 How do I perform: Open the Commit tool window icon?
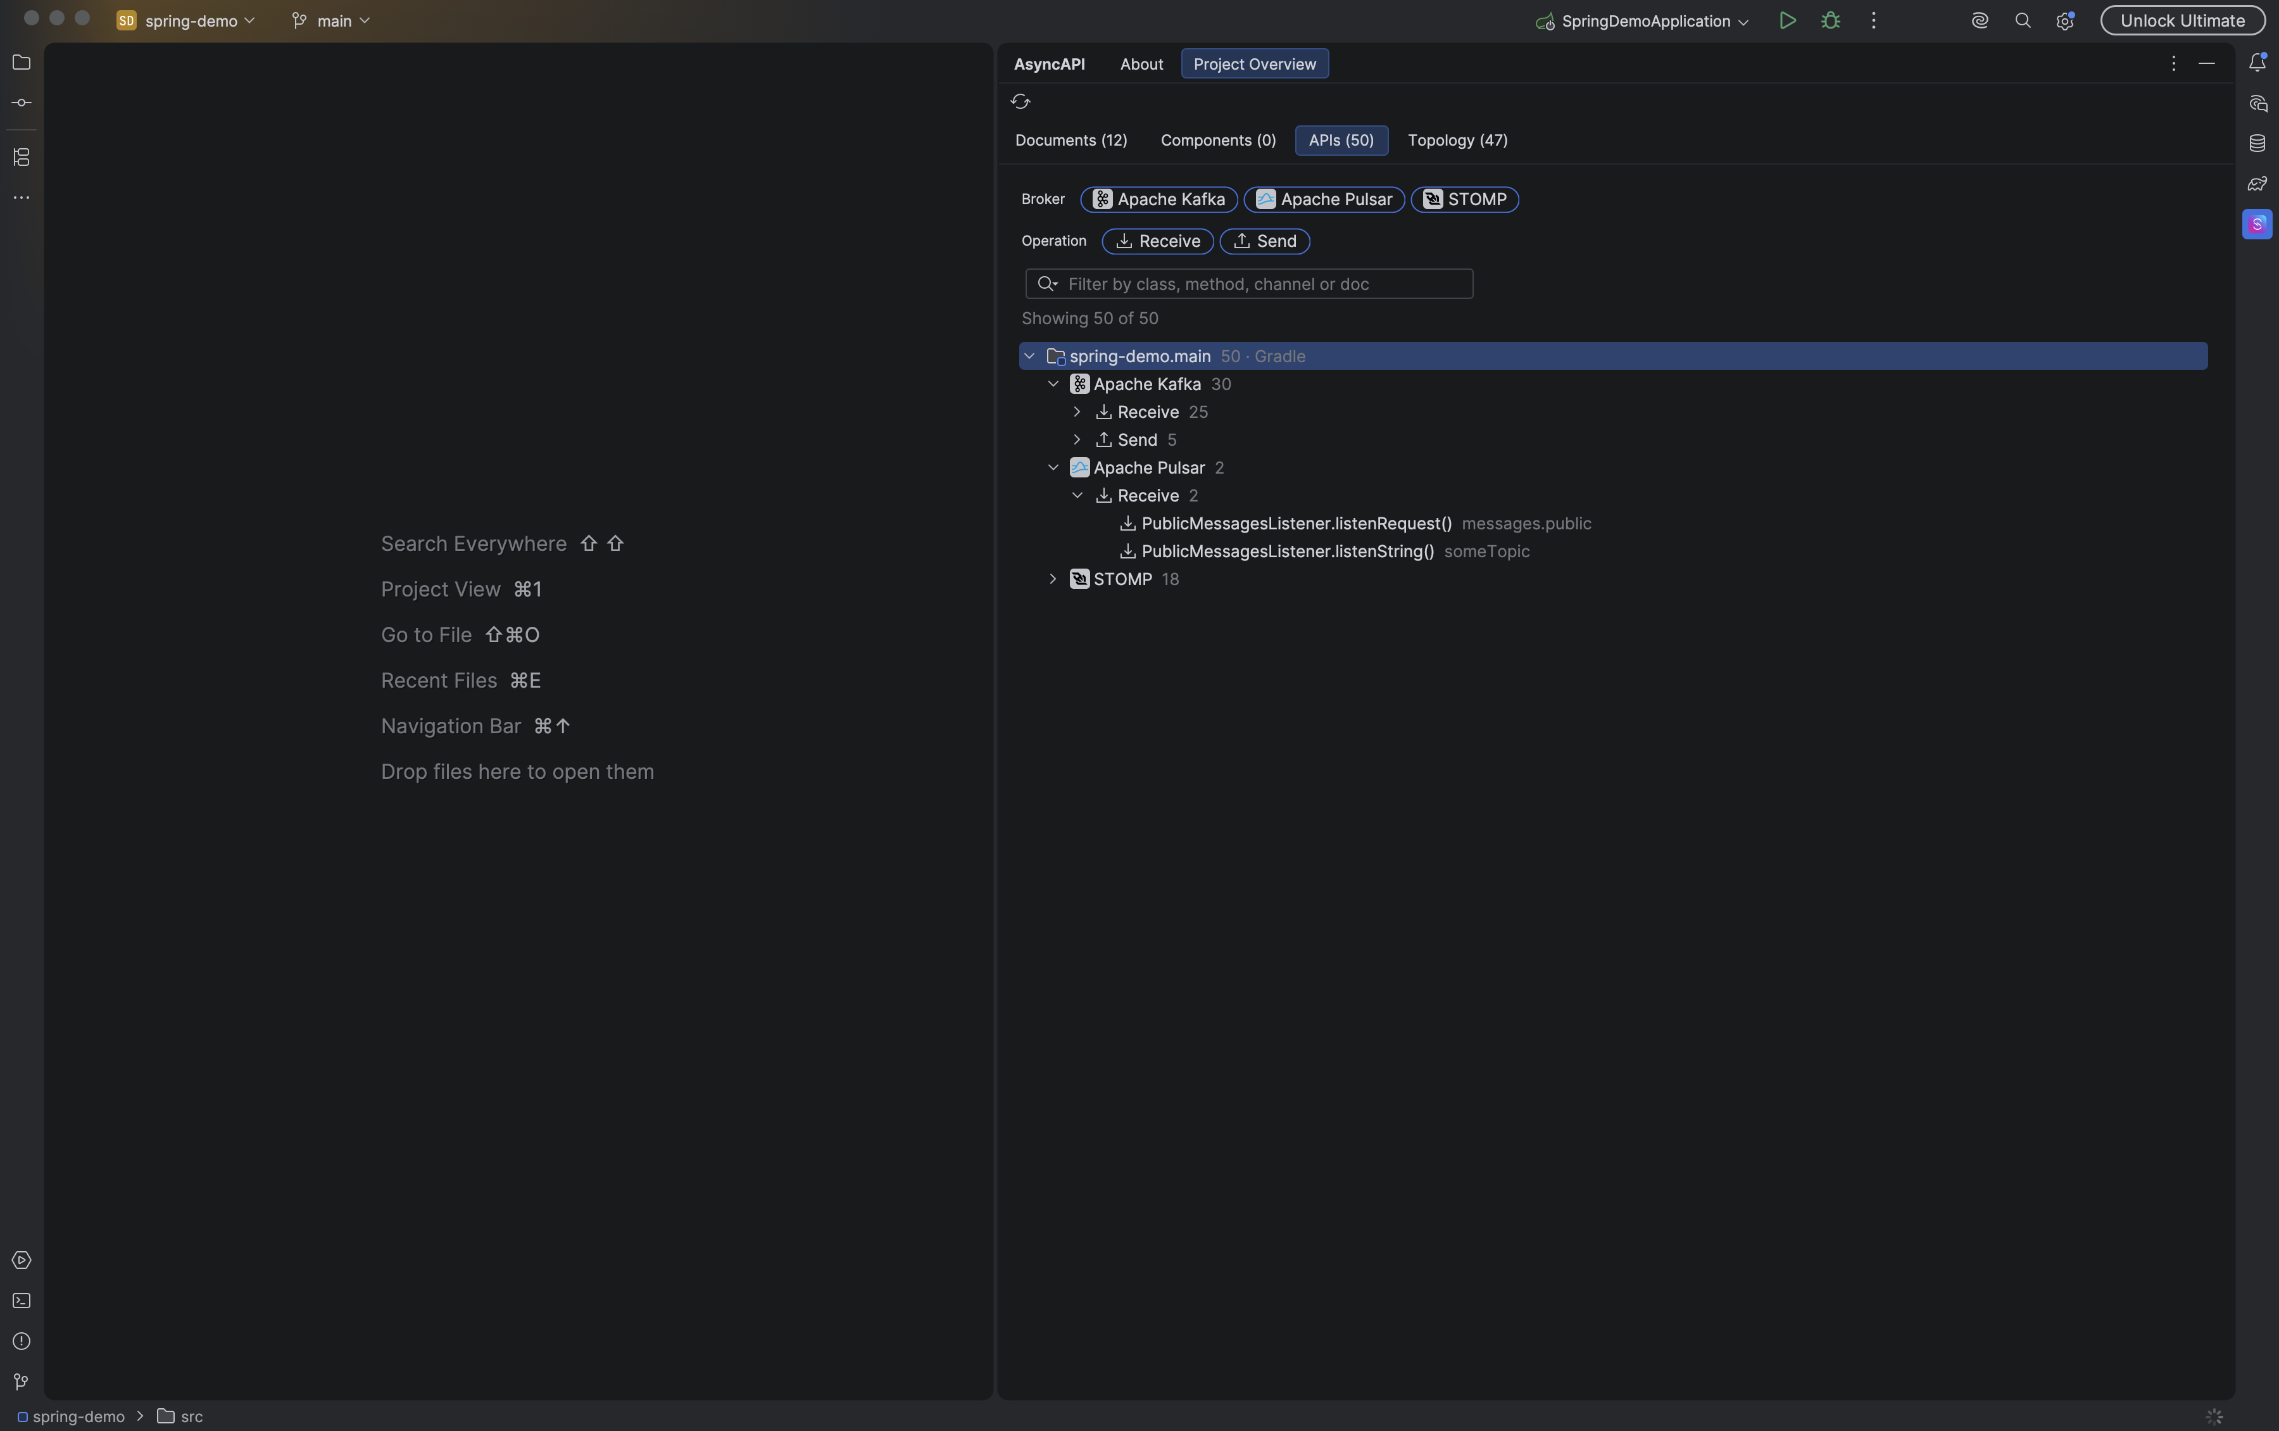click(21, 102)
